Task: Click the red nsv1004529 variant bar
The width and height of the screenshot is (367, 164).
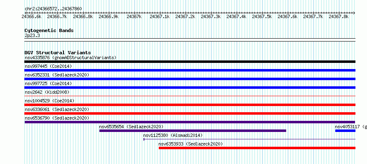Action: pyautogui.click(x=190, y=105)
